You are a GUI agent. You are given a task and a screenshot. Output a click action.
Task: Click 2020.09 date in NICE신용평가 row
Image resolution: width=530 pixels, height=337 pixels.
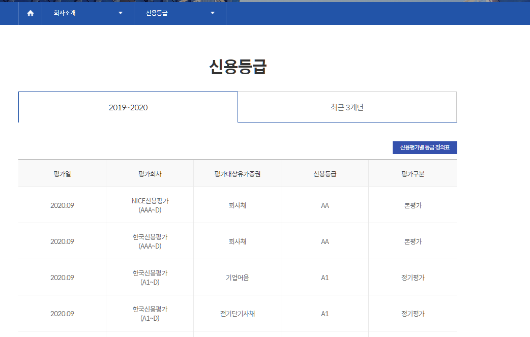(x=62, y=205)
